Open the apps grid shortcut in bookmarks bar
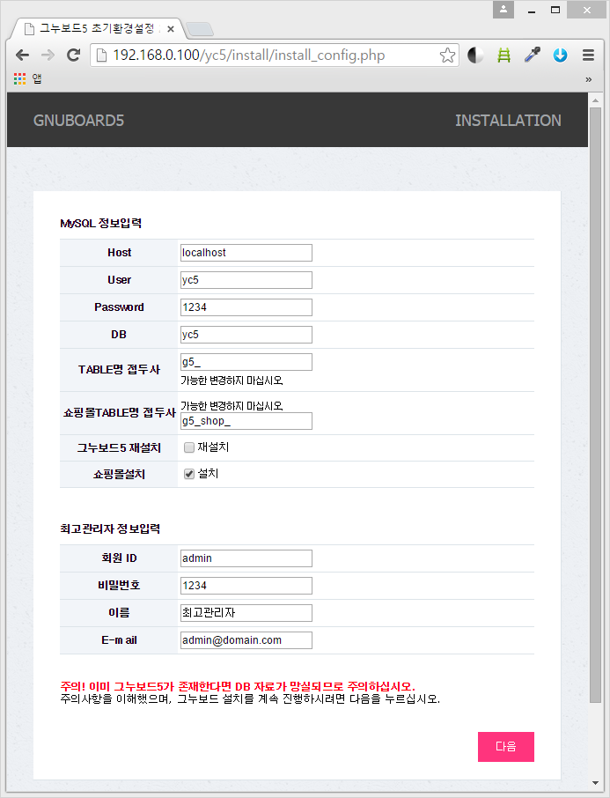610x798 pixels. (x=20, y=78)
